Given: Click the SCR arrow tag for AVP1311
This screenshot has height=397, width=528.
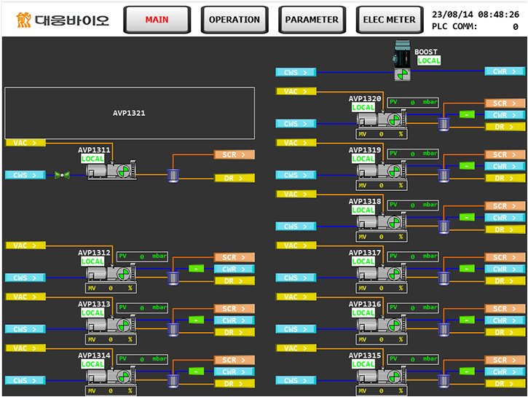Looking at the screenshot, I should (235, 155).
